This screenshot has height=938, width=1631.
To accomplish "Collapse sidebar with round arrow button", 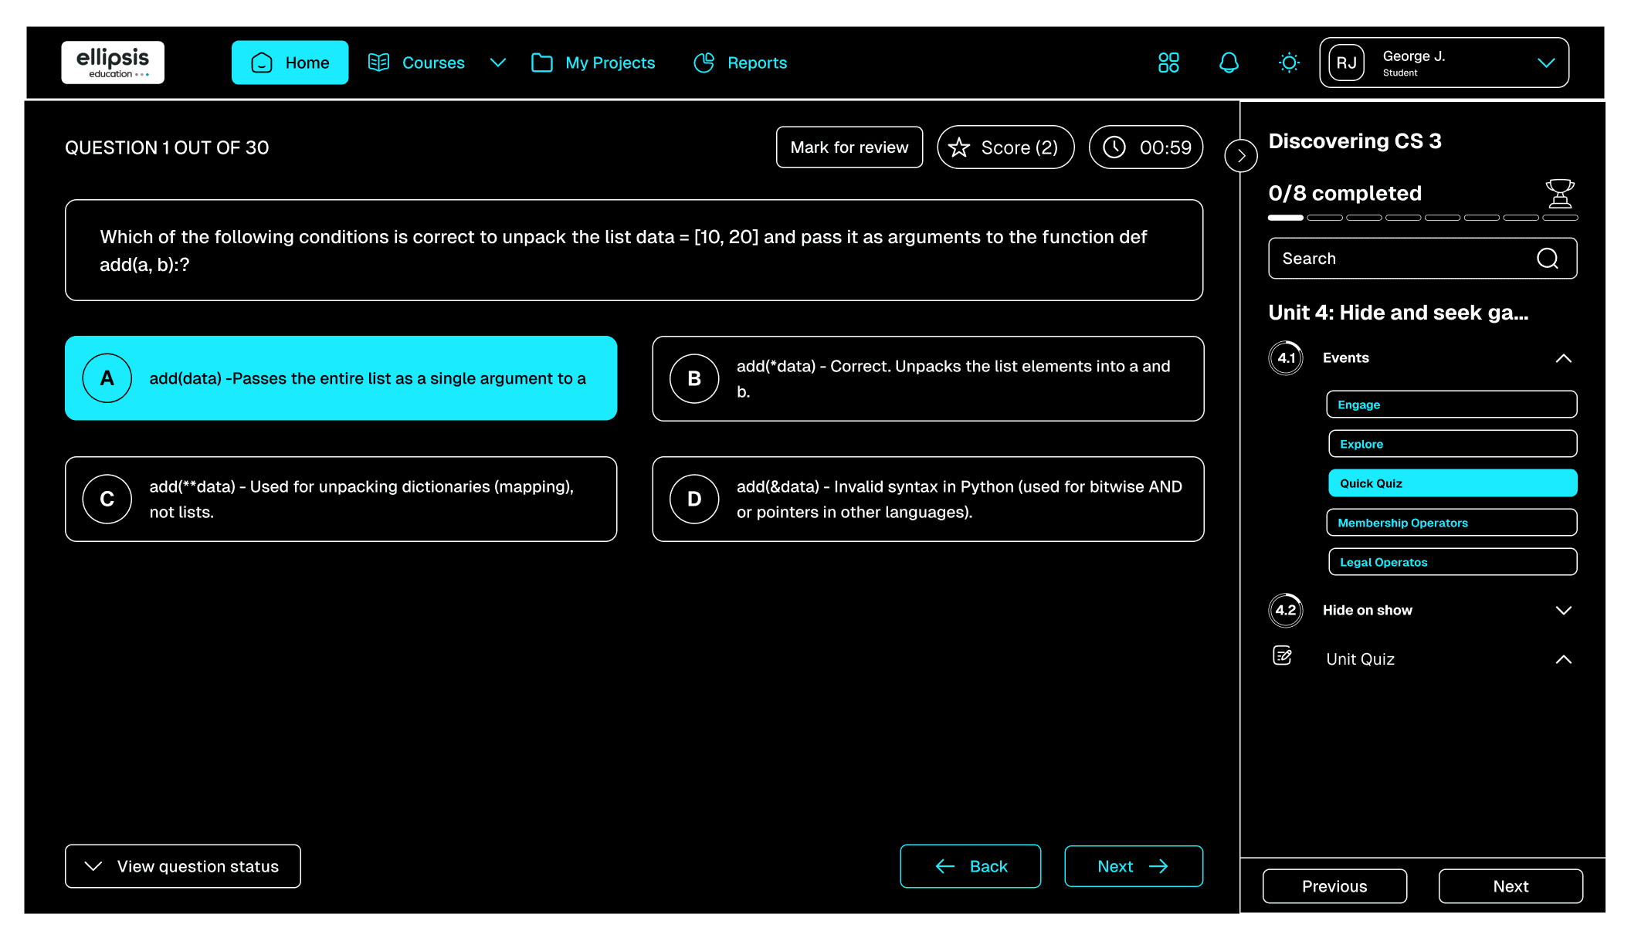I will (1241, 156).
